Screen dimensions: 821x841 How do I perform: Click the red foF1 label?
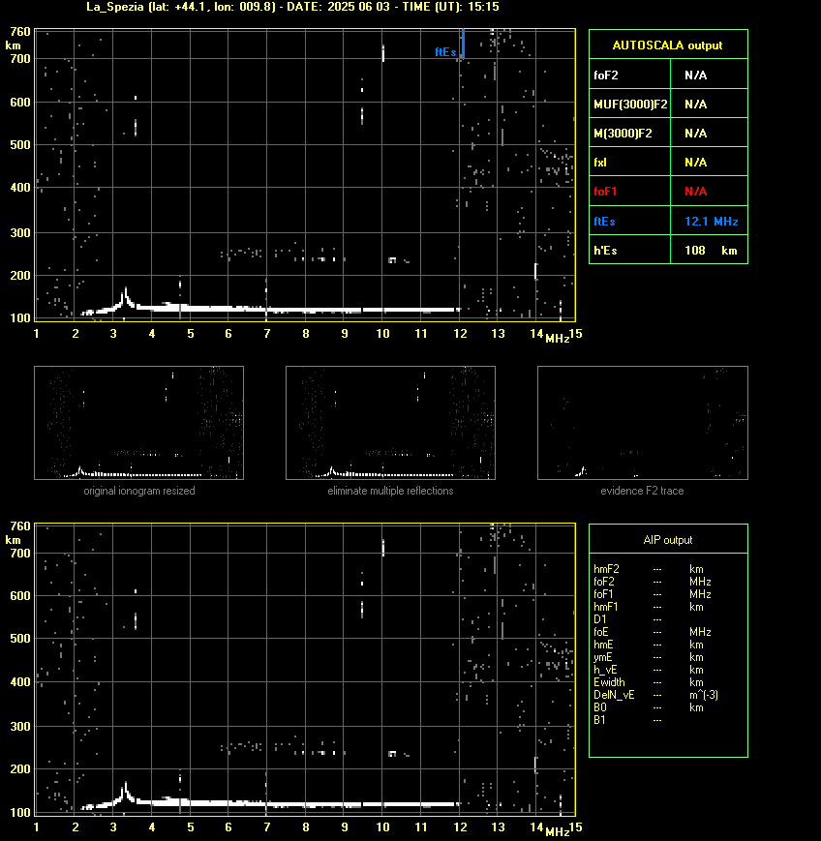[x=605, y=191]
